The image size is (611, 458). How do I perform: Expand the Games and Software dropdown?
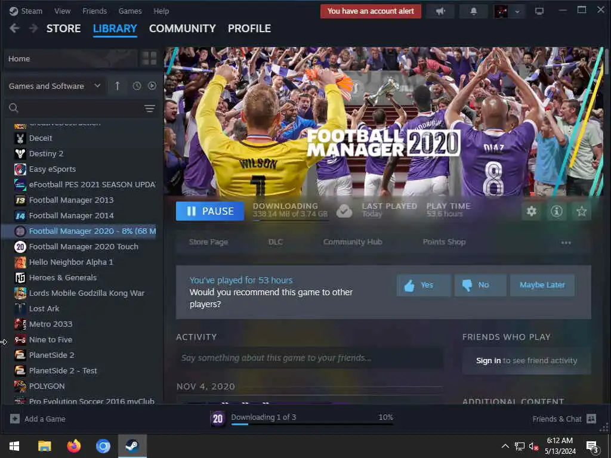pyautogui.click(x=55, y=86)
